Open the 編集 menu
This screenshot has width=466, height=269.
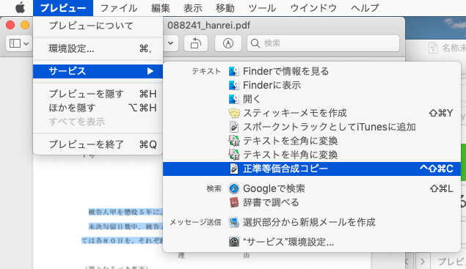[x=161, y=8]
